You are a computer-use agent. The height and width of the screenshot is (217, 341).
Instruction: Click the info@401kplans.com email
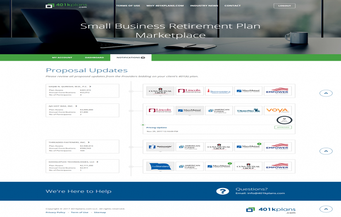[x=266, y=193]
